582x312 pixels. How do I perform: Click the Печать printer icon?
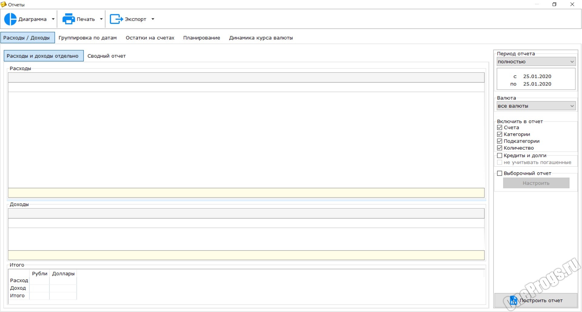point(69,19)
